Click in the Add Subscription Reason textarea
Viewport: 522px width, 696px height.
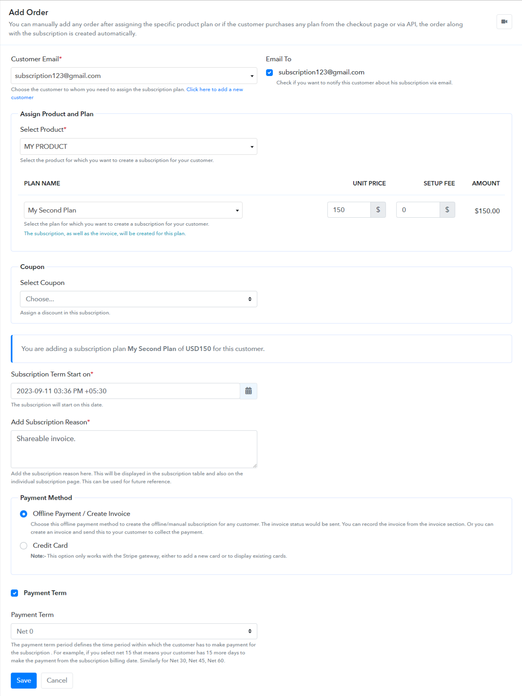134,449
